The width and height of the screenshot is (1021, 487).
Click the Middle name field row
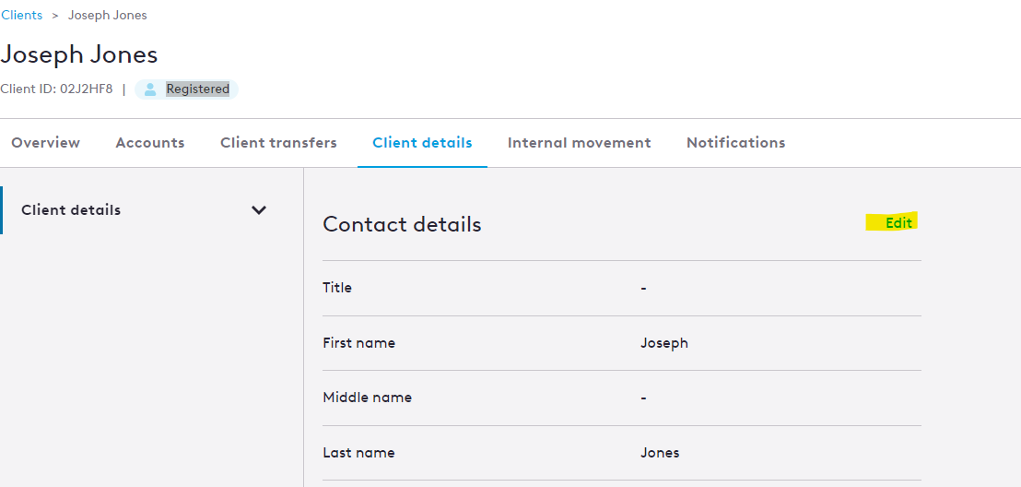[x=622, y=398]
